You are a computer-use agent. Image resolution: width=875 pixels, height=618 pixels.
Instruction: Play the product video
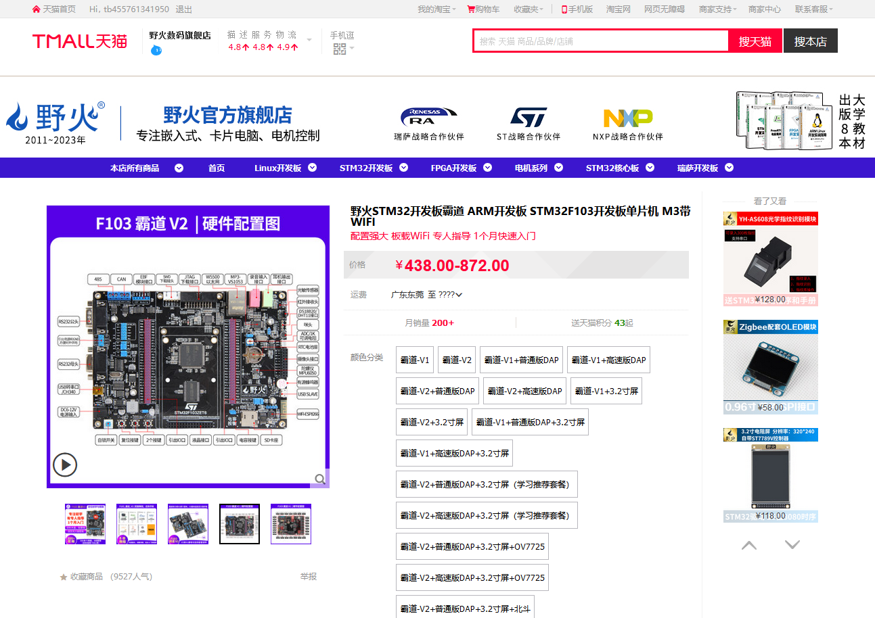pos(66,465)
